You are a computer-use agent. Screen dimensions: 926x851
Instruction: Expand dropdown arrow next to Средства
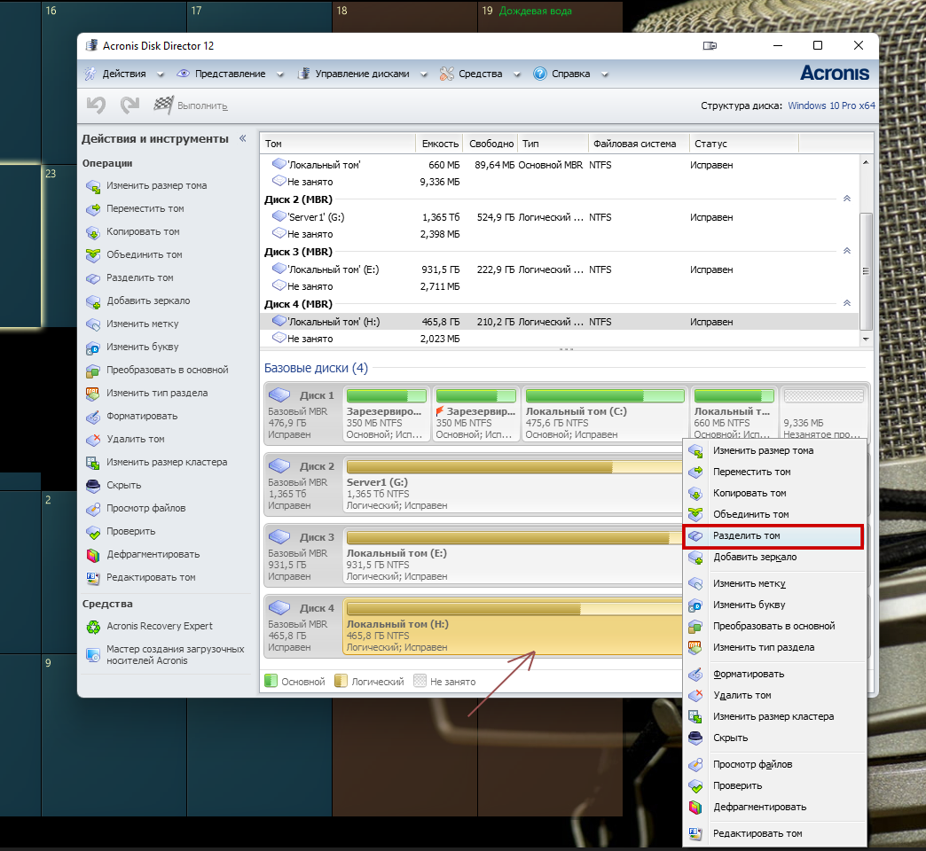click(517, 74)
